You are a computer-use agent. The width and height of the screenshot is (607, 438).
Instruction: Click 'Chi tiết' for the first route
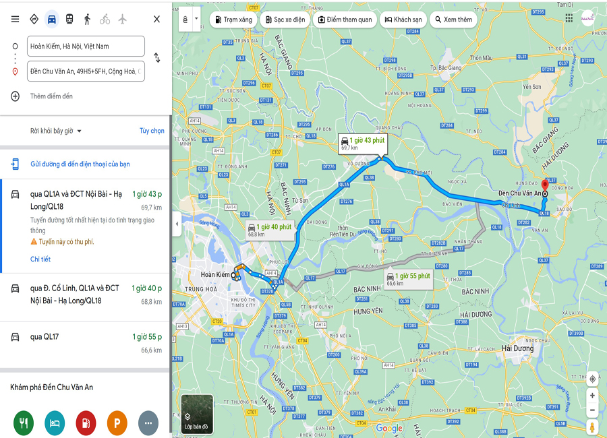tap(40, 259)
